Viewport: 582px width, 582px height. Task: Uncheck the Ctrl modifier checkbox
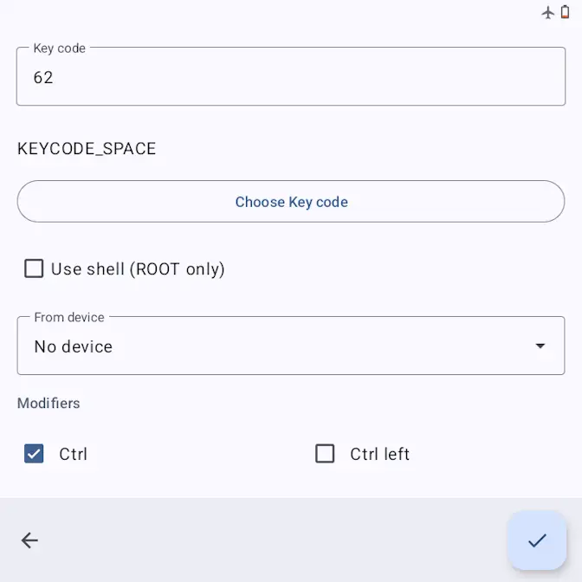point(34,454)
